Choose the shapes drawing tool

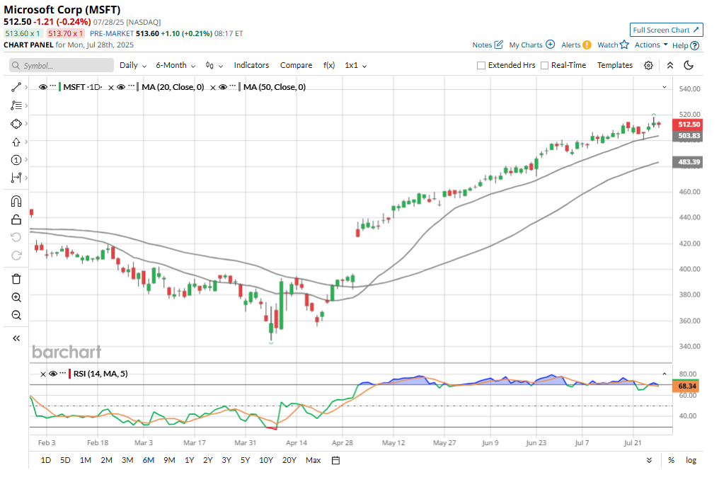click(16, 124)
